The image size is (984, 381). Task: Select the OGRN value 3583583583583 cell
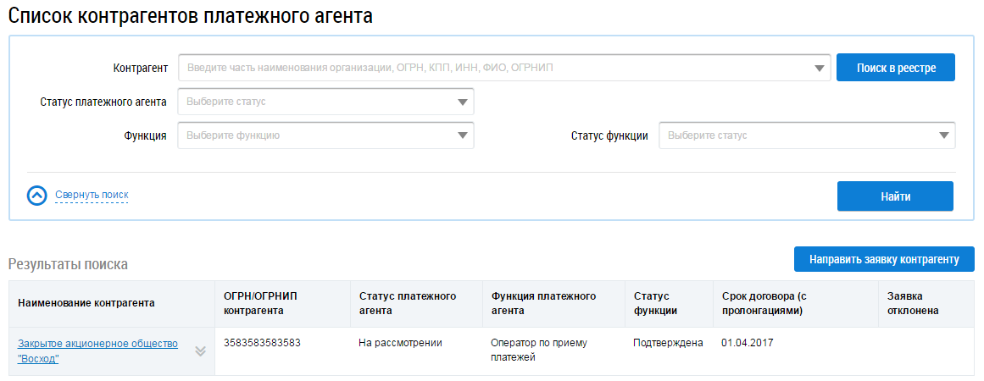(x=263, y=343)
